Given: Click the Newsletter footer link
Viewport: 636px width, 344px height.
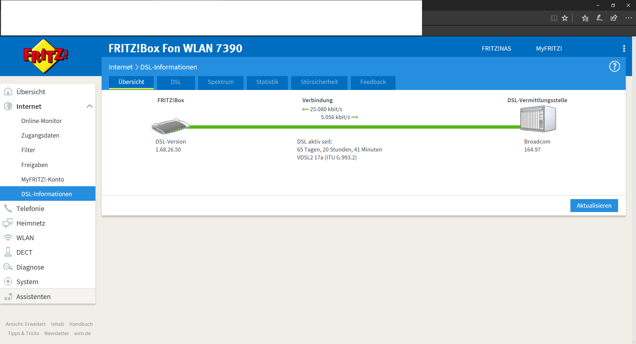Looking at the screenshot, I should click(57, 333).
